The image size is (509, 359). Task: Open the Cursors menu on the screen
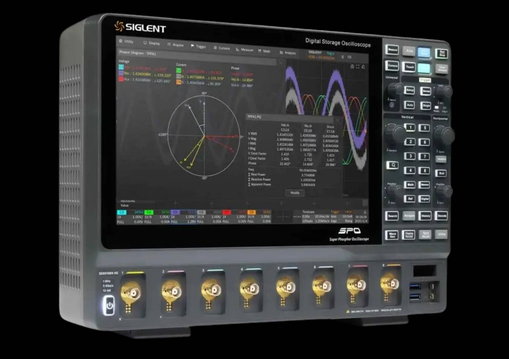pyautogui.click(x=222, y=48)
